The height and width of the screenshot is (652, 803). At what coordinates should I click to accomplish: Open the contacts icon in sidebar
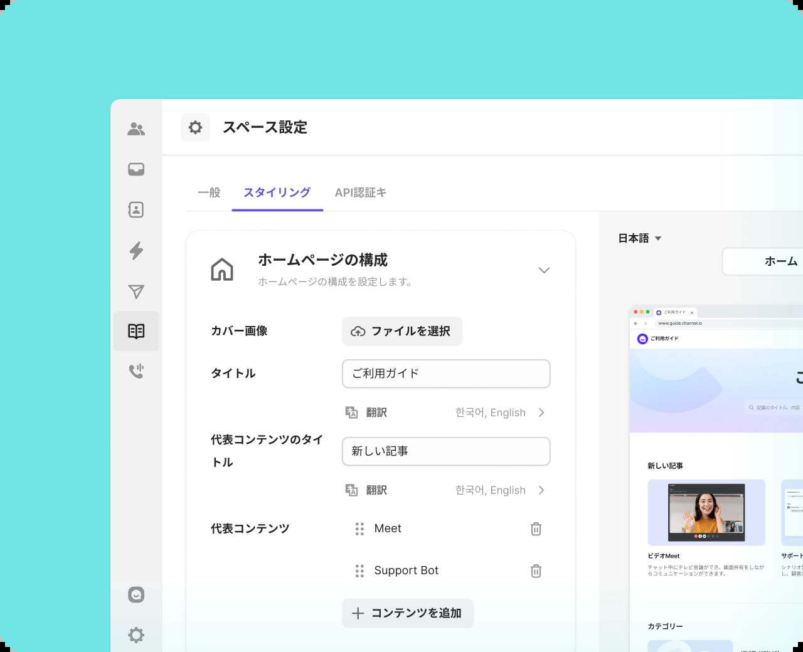[136, 209]
